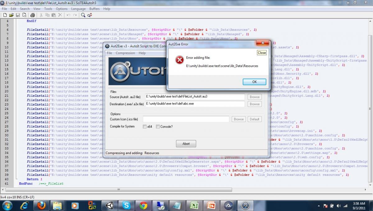Open the Edit menu in SciTE
This screenshot has height=211, width=373.
coord(13,9)
